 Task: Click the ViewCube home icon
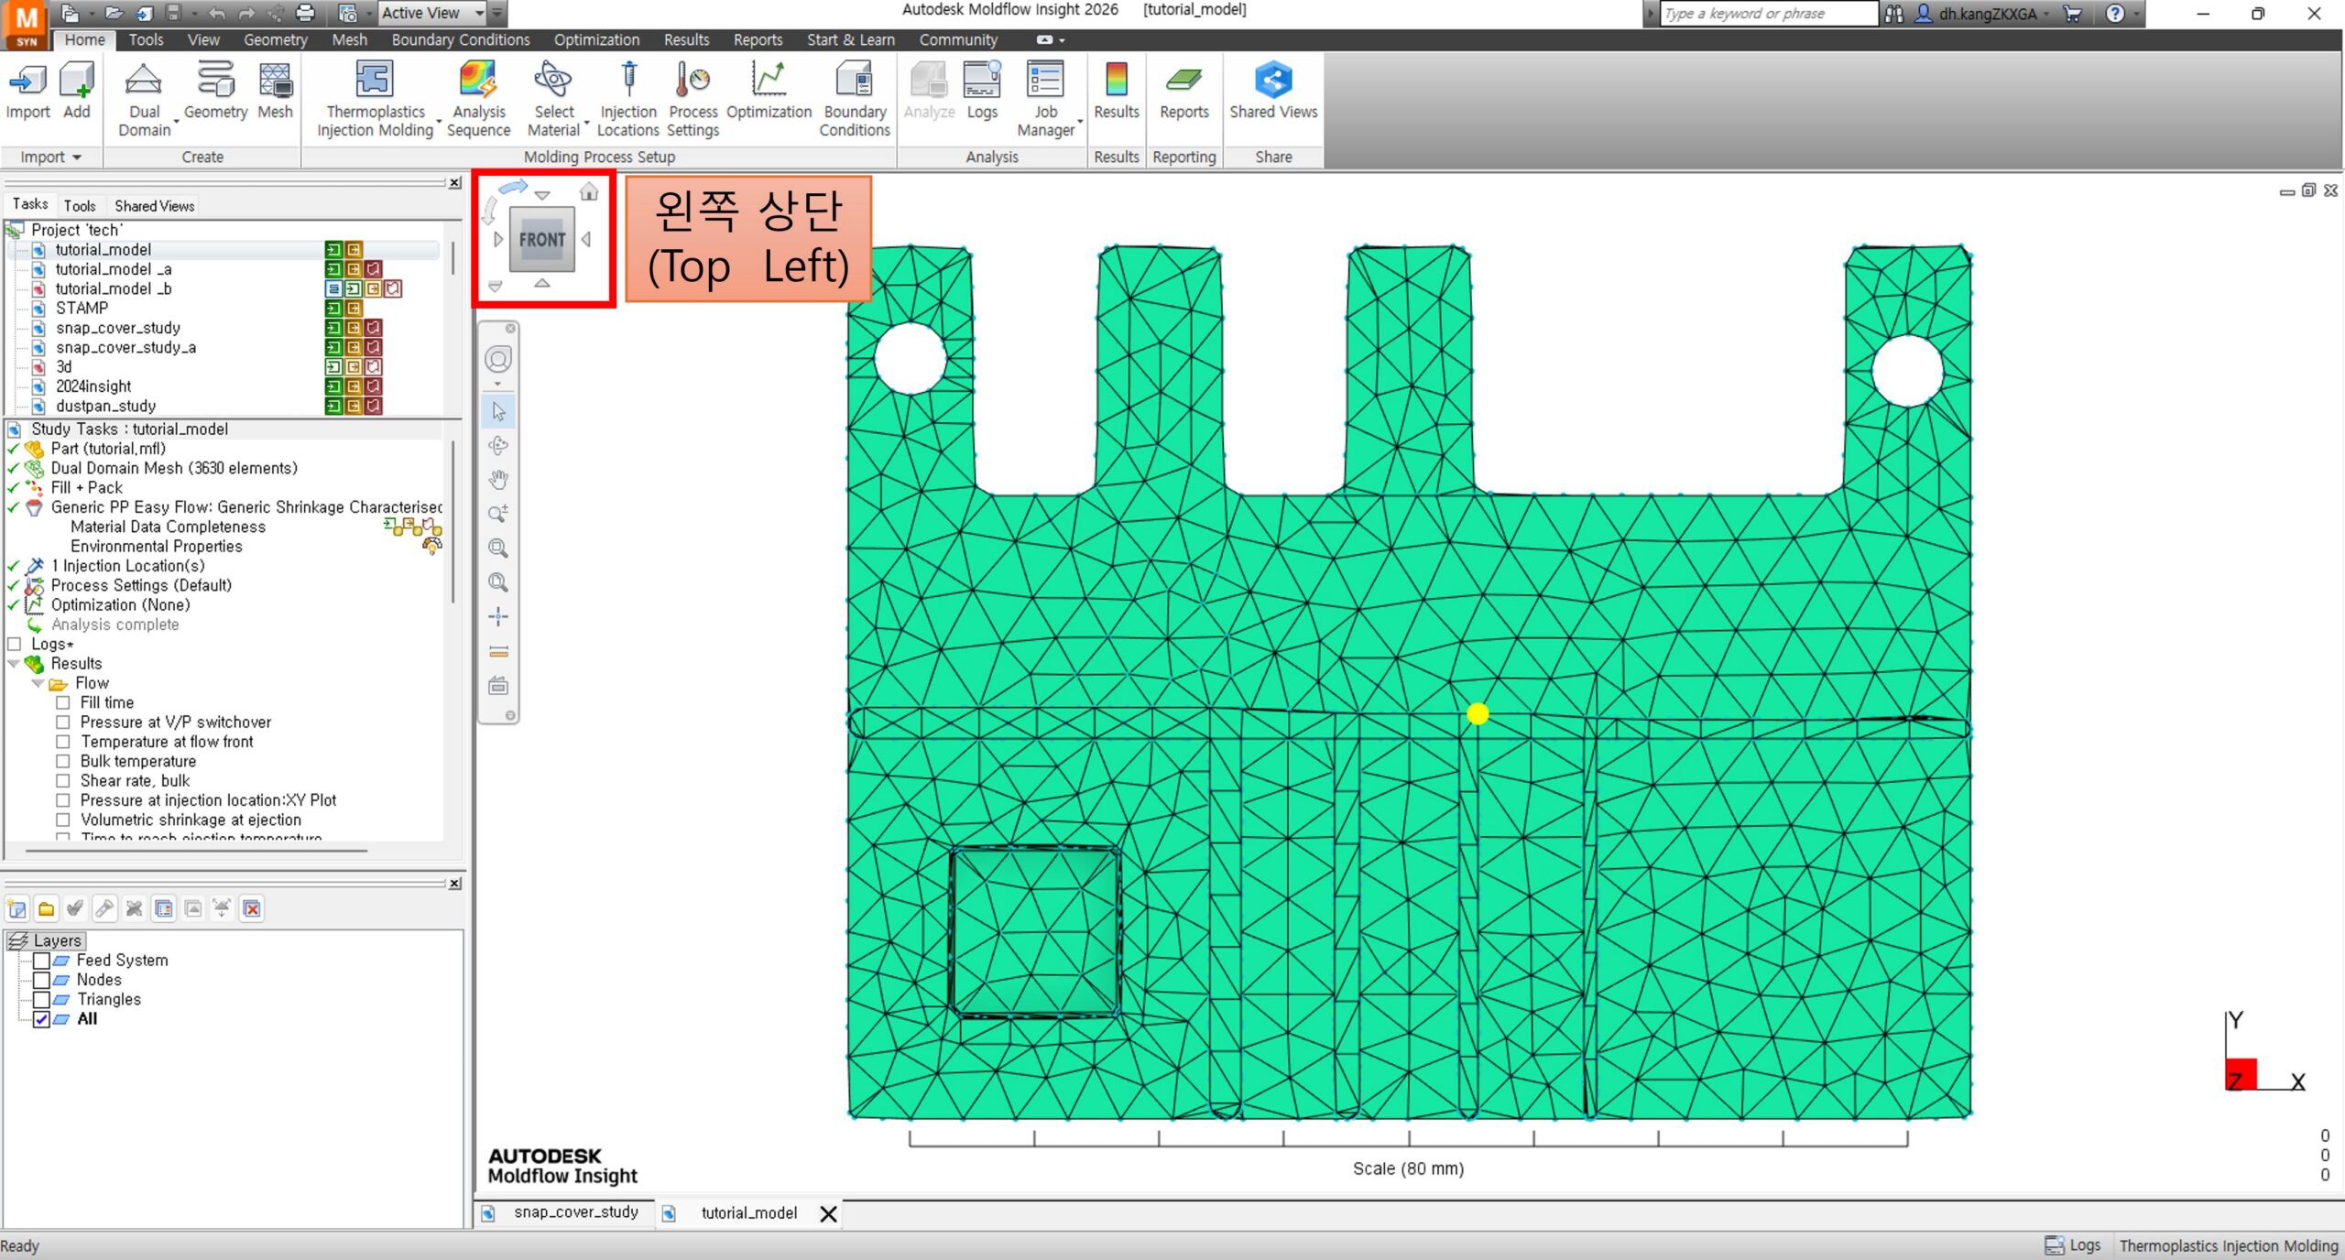coord(589,191)
